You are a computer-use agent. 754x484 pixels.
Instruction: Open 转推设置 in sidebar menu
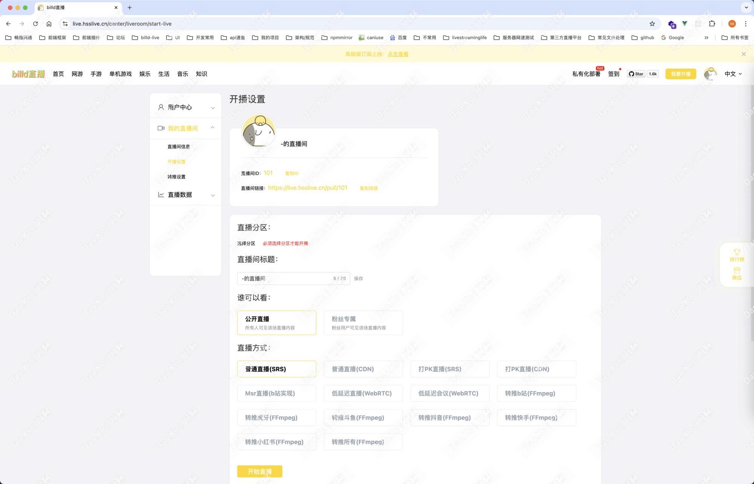point(176,177)
